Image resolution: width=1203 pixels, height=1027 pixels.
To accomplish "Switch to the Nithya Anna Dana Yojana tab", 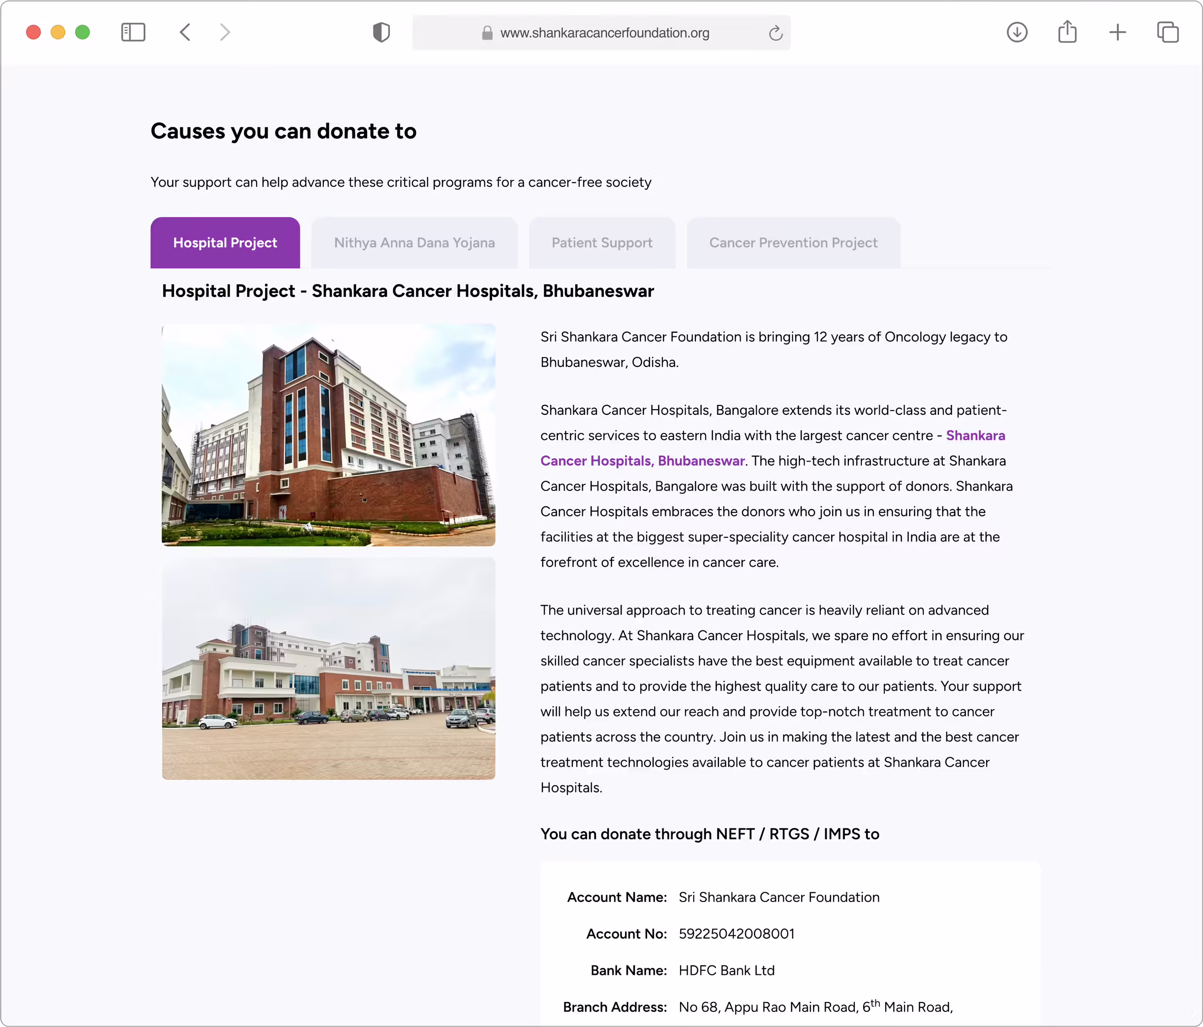I will tap(414, 243).
